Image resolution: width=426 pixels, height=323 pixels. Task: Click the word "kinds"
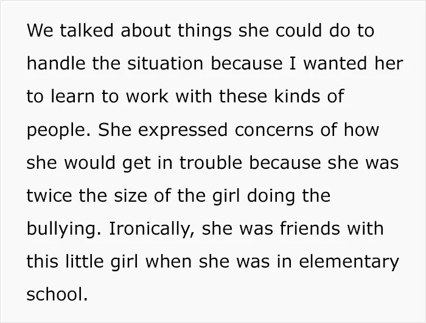tap(297, 96)
